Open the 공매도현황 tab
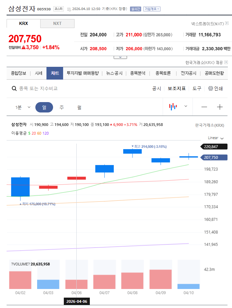The width and height of the screenshot is (232, 308). (x=214, y=73)
